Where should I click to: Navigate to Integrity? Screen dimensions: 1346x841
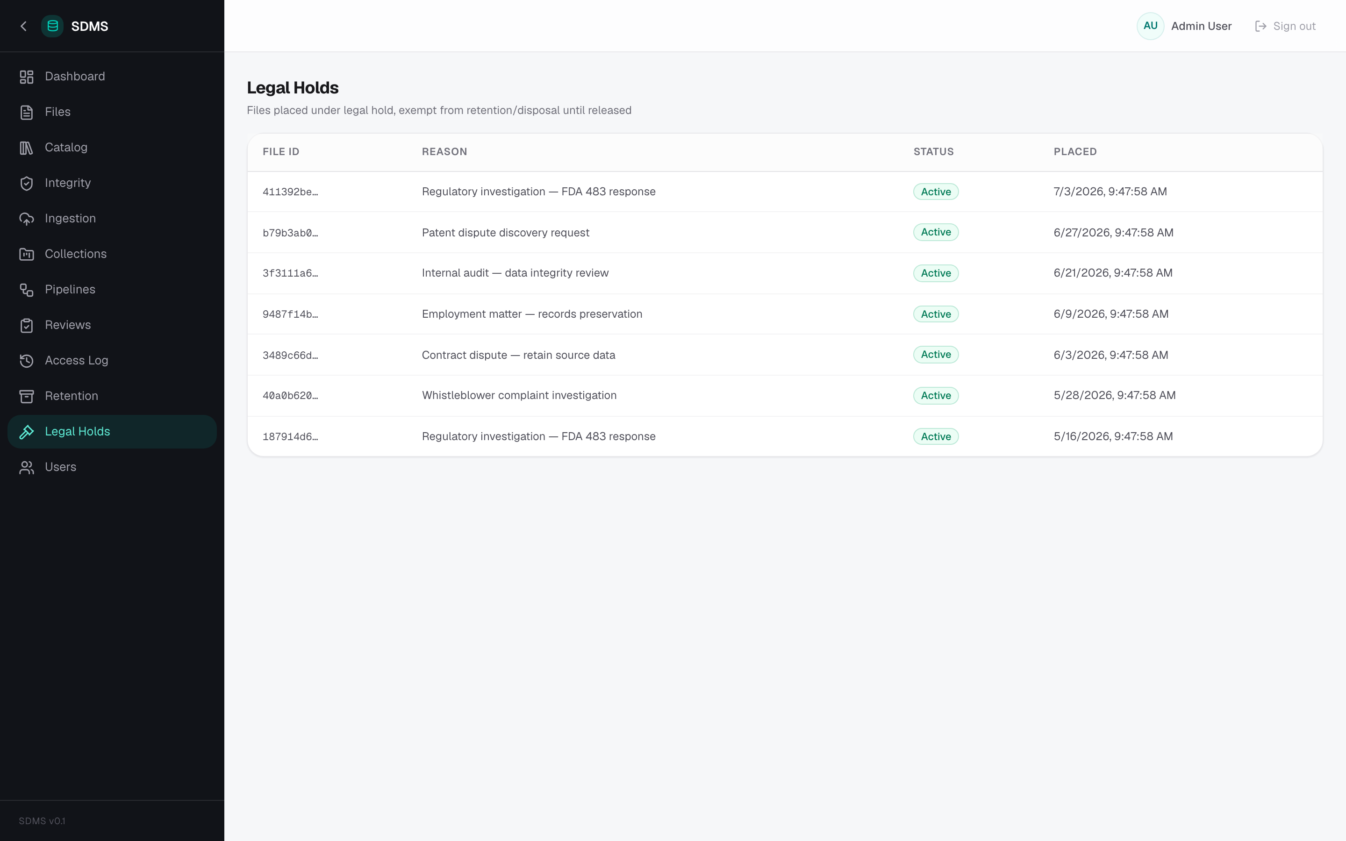pyautogui.click(x=112, y=184)
